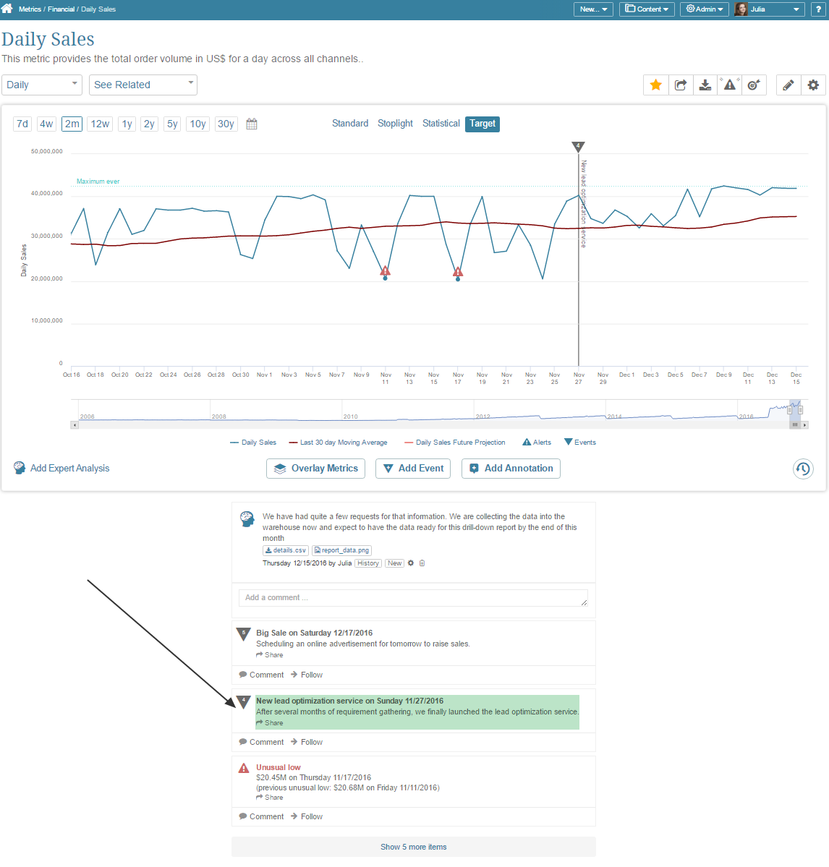829x867 pixels.
Task: Open the calendar date range icon
Action: (251, 124)
